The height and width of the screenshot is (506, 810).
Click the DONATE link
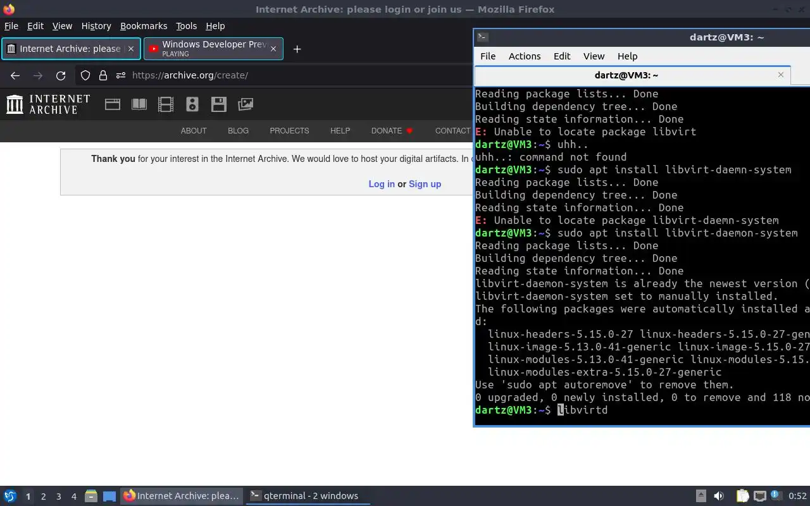click(x=392, y=131)
